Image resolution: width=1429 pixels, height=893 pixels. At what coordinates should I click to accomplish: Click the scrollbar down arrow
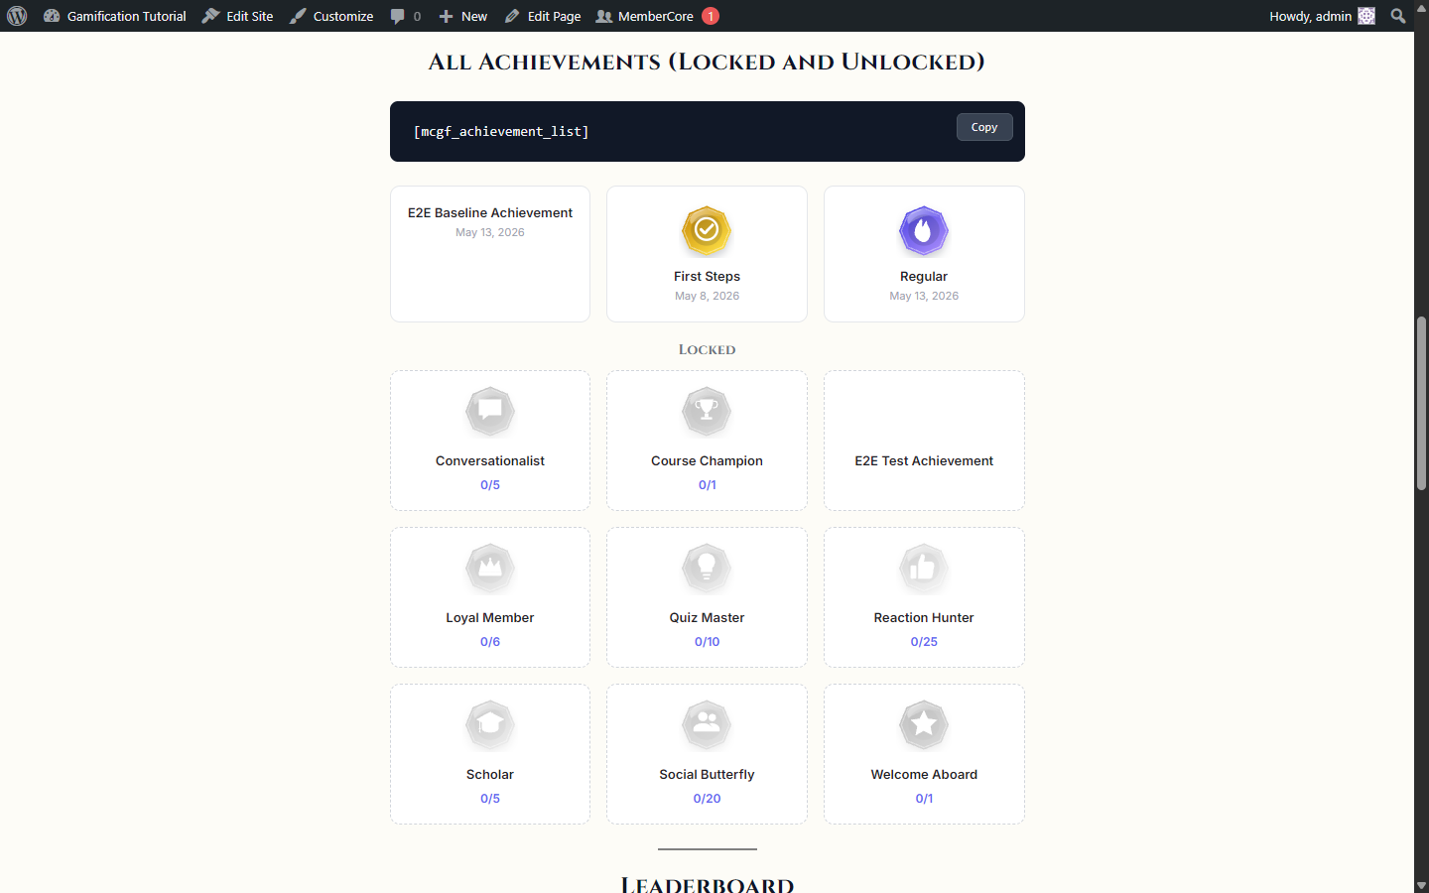[x=1421, y=885]
